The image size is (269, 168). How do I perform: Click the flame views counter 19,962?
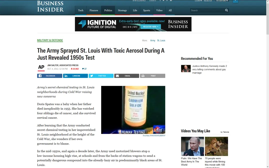point(75,69)
